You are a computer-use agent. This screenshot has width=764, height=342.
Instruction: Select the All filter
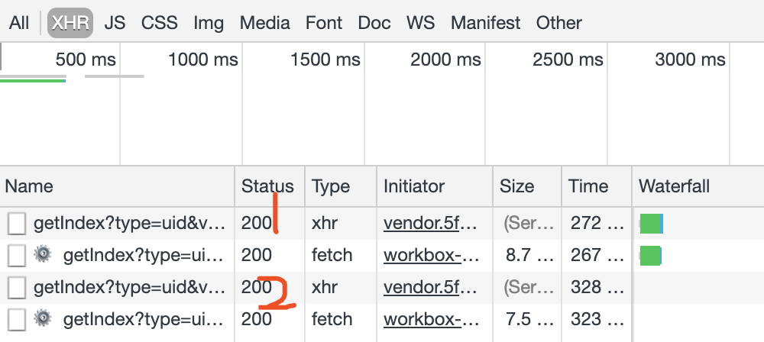[x=19, y=23]
